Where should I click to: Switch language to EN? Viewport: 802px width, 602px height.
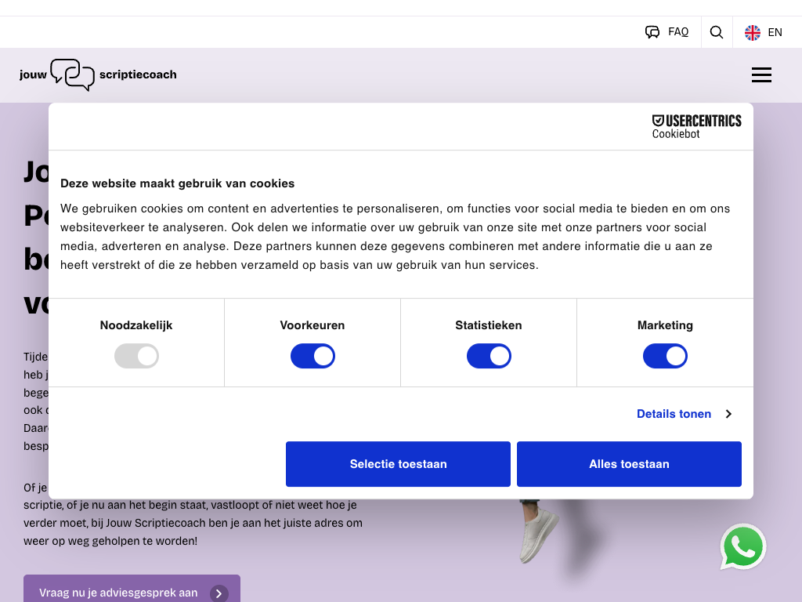775,32
